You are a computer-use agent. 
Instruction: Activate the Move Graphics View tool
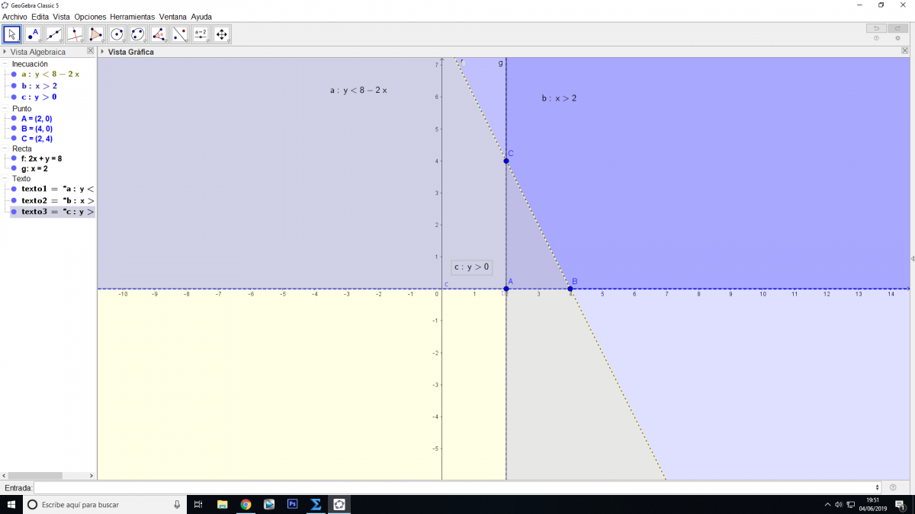point(222,34)
